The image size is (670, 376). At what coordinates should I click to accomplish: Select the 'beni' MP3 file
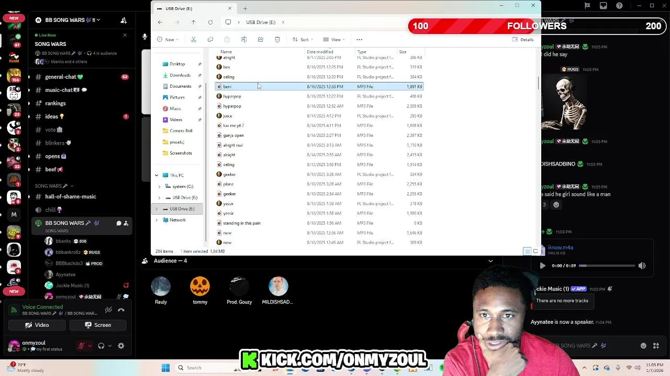(319, 87)
